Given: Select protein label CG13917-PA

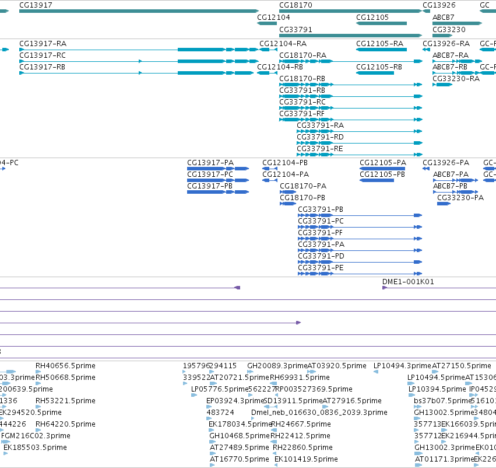Looking at the screenshot, I should coord(210,163).
